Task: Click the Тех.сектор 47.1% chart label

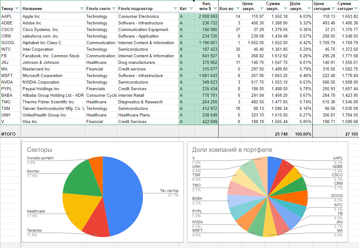Action: (x=169, y=193)
